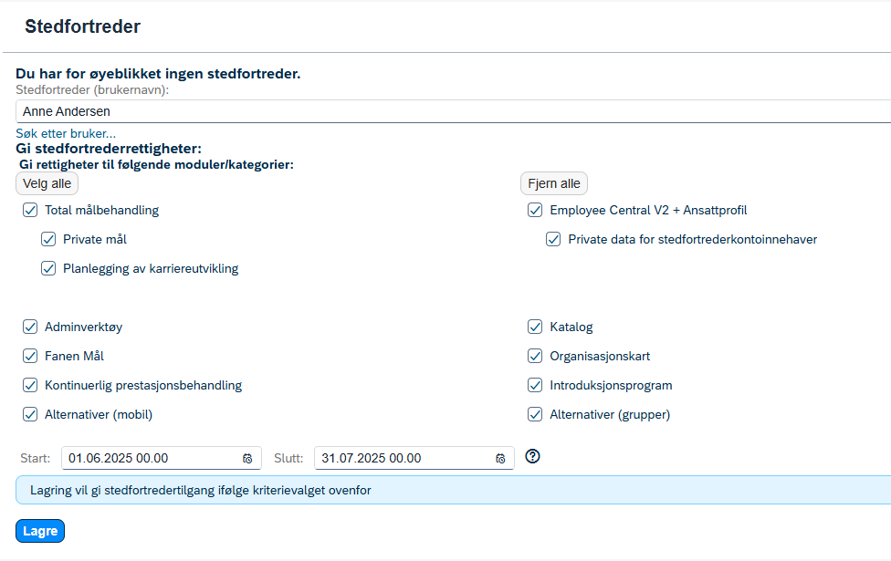This screenshot has width=891, height=561.
Task: Toggle Private data for stedfortrederkontoinnehaver checkbox
Action: tap(553, 239)
